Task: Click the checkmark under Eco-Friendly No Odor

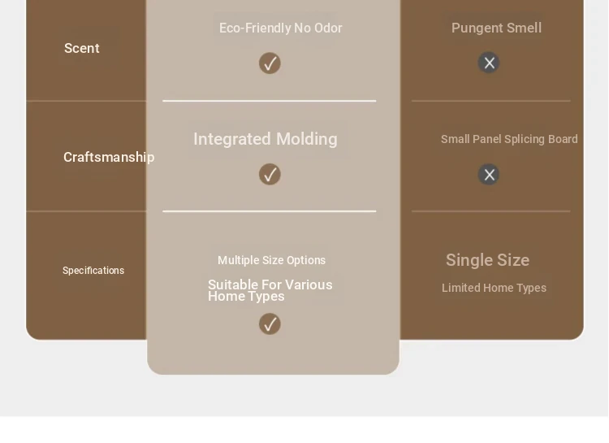Action: [x=270, y=63]
